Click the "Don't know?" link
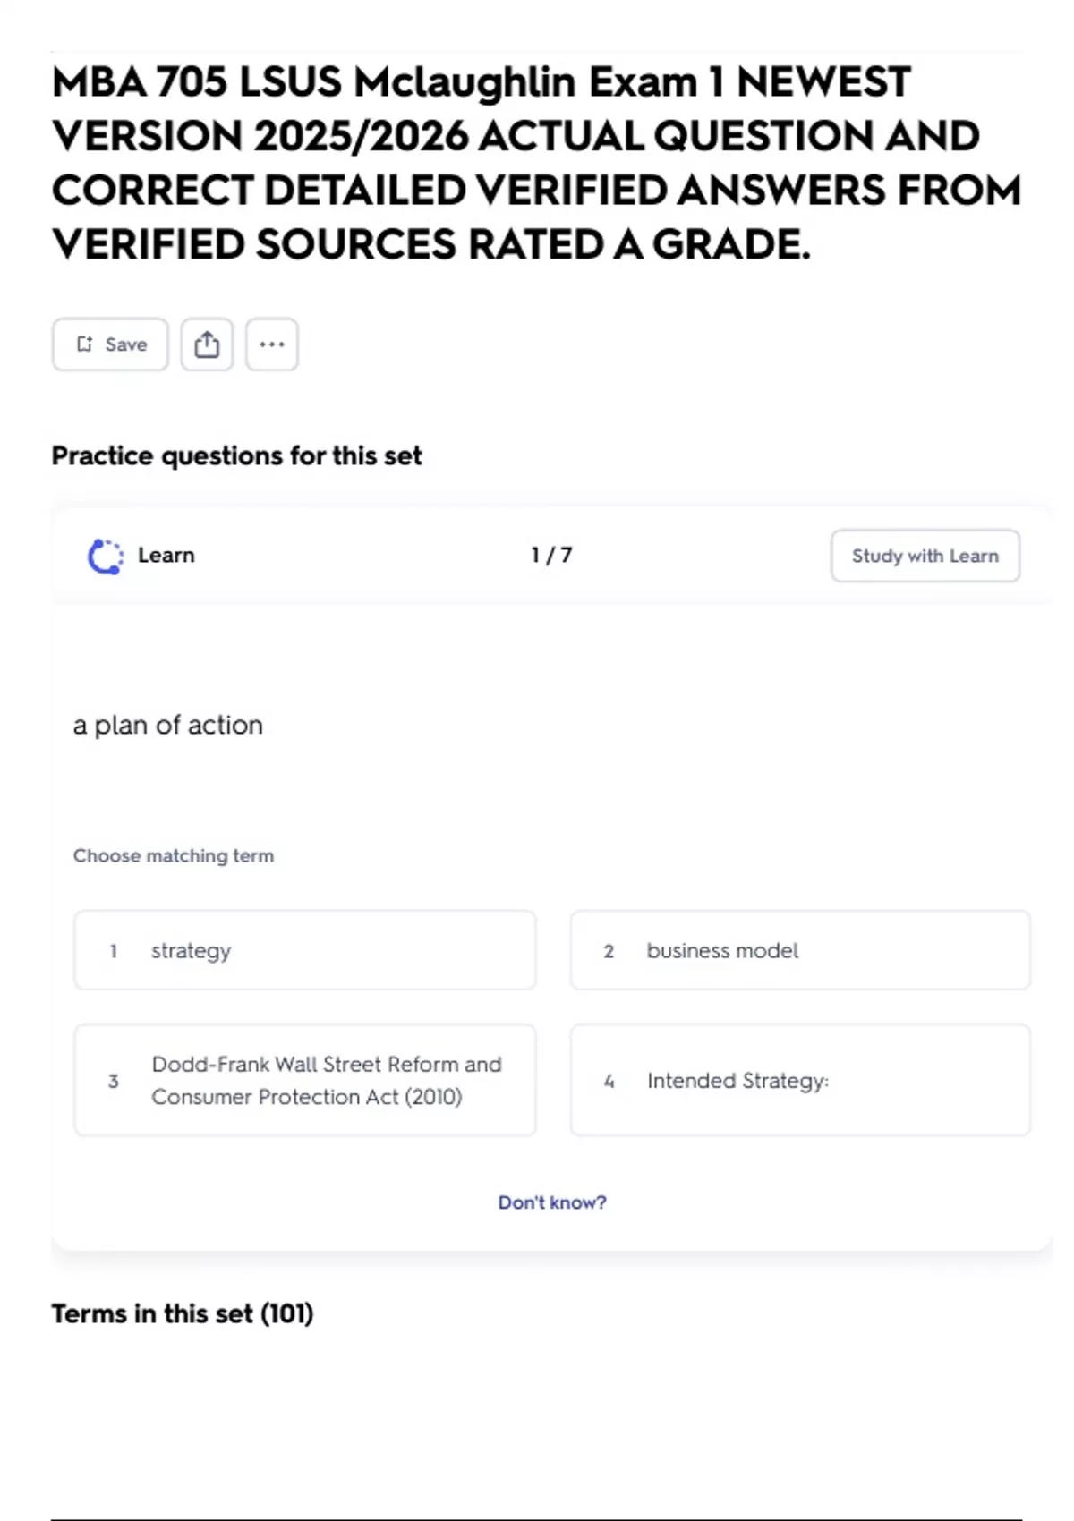1074x1521 pixels. [551, 1202]
